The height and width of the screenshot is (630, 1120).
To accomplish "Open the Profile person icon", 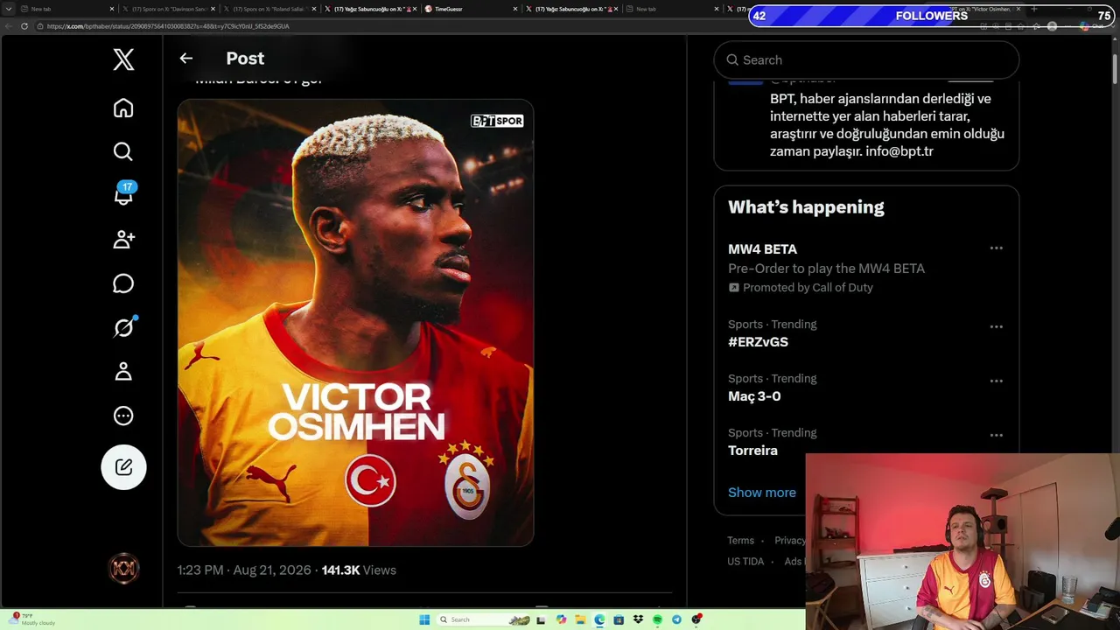I will point(123,372).
